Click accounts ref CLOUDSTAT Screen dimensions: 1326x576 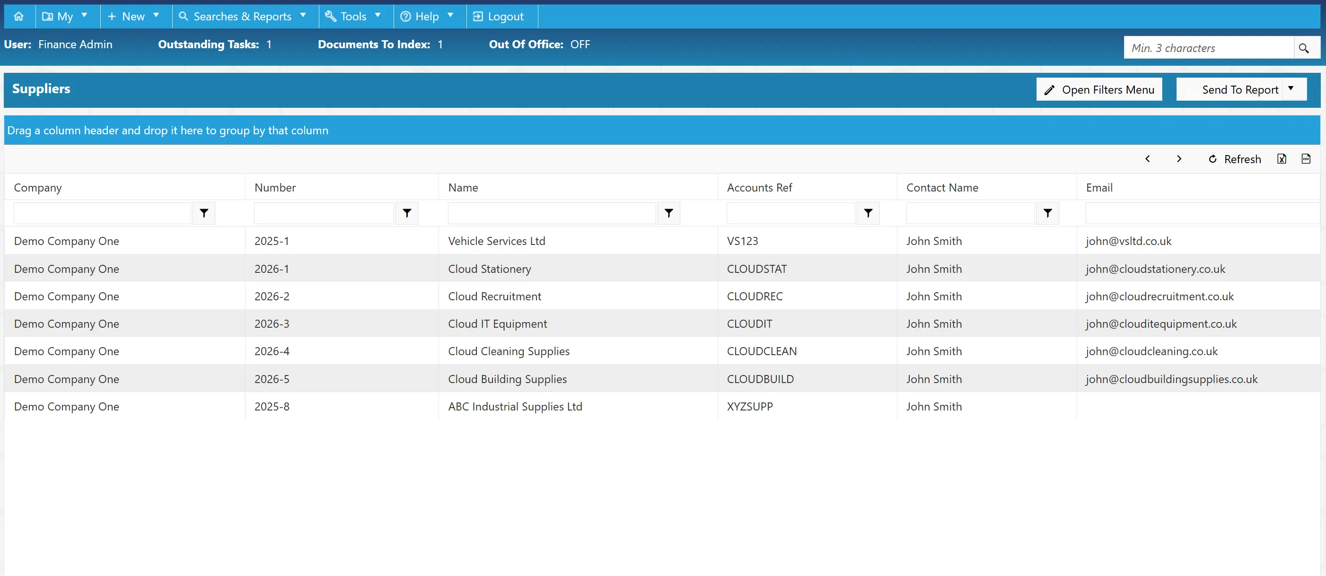(x=757, y=269)
